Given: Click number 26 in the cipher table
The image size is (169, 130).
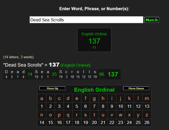Looking at the screenshot, I should tap(147, 123).
